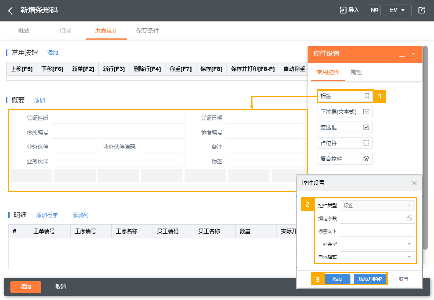Screen dimensions: 434x300
Task: Click the 添加行序 link
Action: click(47, 215)
